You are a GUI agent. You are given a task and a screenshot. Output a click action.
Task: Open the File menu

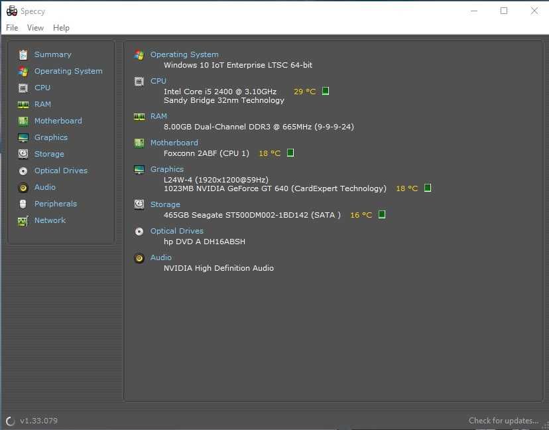coord(12,28)
